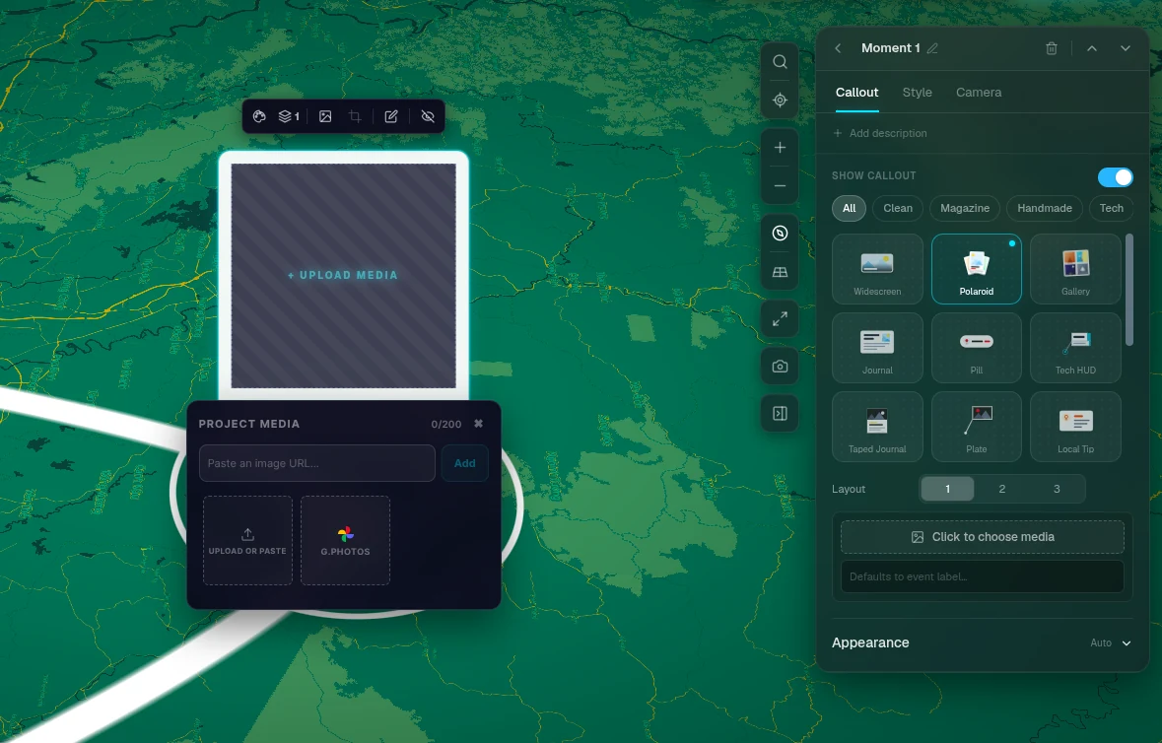Focus the 'Defaults to event label' field
1162x743 pixels.
(x=982, y=576)
